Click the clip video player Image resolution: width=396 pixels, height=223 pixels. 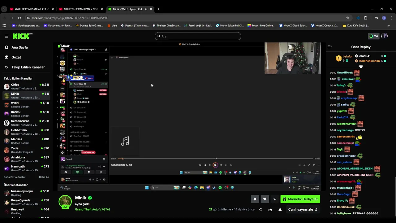click(x=189, y=116)
